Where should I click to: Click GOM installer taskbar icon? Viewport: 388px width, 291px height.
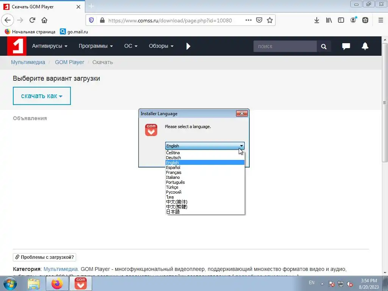point(81,283)
